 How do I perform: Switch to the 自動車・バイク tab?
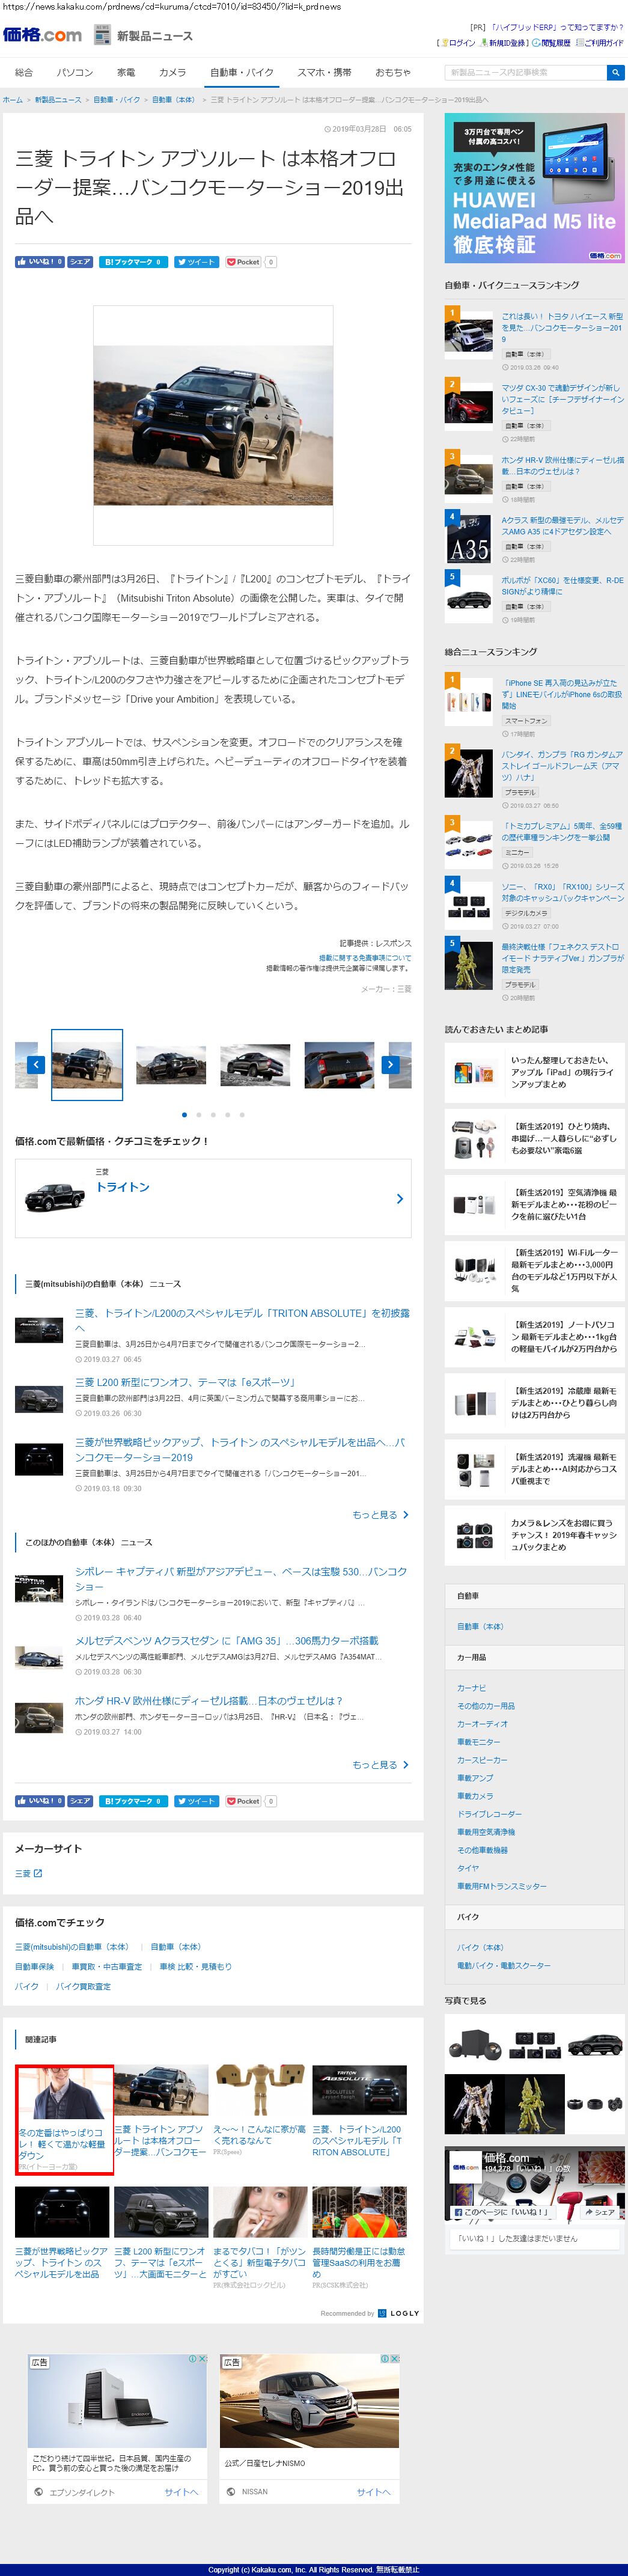[241, 72]
